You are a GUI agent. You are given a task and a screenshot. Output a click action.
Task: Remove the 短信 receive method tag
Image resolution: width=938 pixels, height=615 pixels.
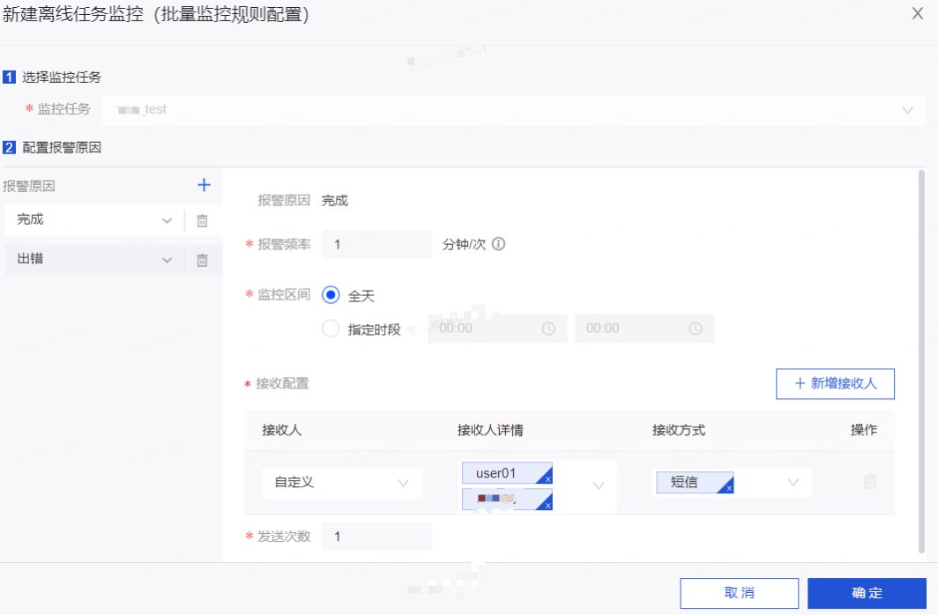pos(729,487)
